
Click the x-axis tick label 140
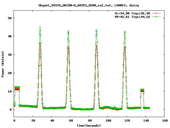146,121
